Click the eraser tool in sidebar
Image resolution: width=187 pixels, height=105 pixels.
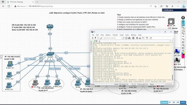(183, 34)
